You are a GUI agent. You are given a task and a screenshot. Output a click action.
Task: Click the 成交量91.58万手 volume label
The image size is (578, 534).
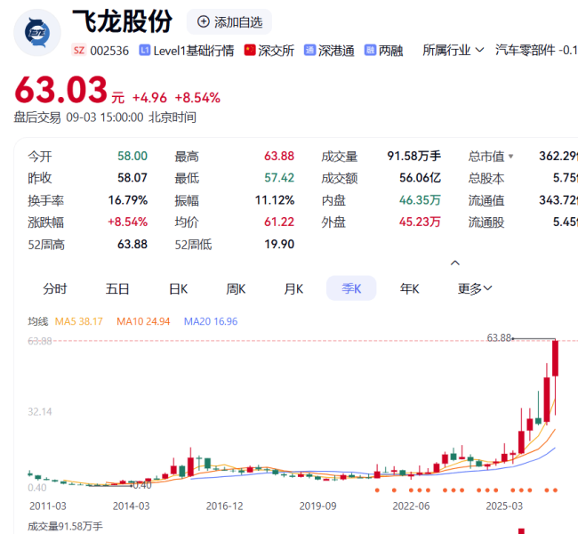pos(65,526)
